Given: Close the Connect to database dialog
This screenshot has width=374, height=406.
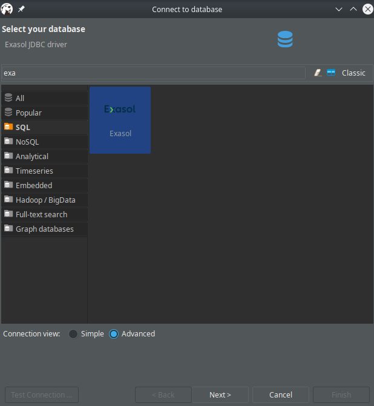Looking at the screenshot, I should [368, 9].
